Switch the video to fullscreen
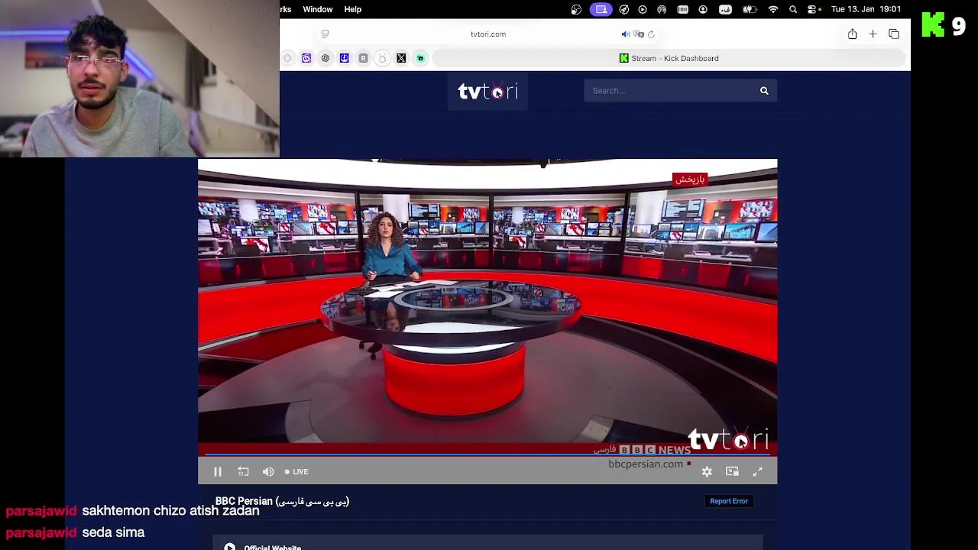The height and width of the screenshot is (550, 978). pos(757,471)
